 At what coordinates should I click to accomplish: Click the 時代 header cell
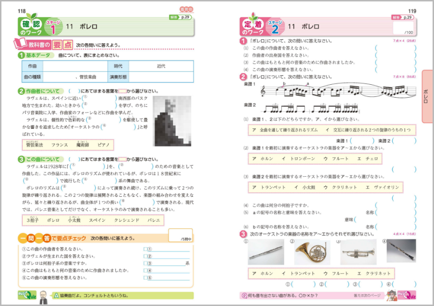coord(118,66)
